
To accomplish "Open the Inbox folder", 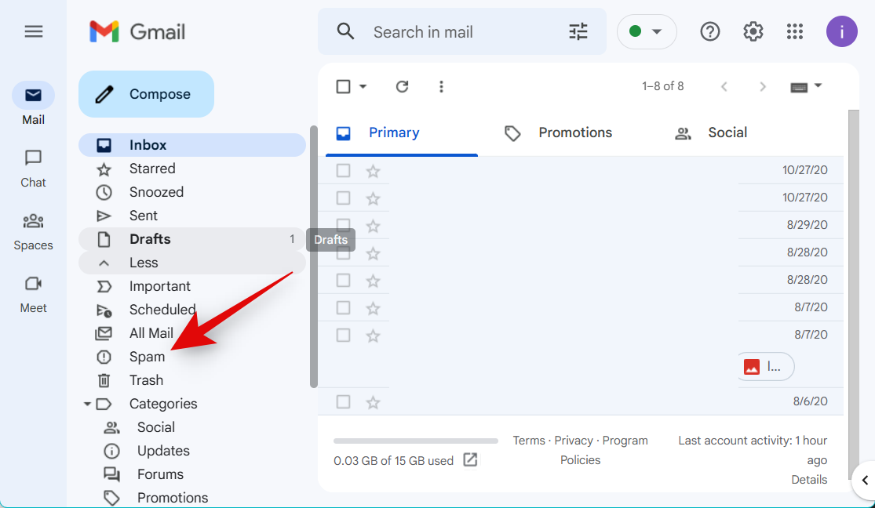I will click(192, 145).
